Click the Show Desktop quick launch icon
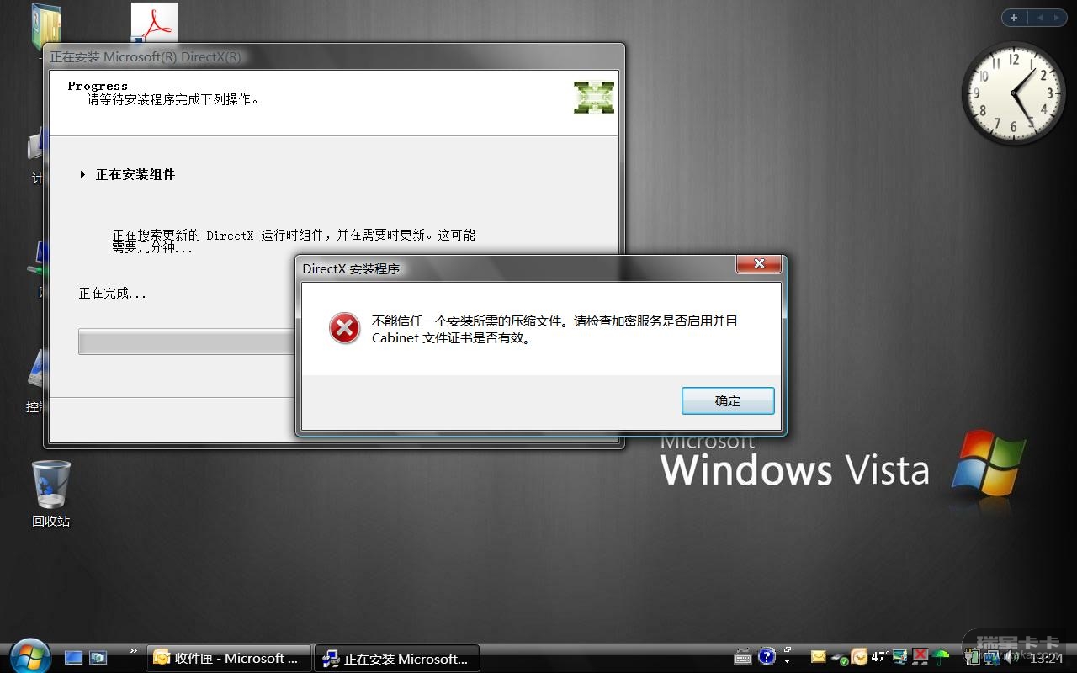 click(74, 658)
